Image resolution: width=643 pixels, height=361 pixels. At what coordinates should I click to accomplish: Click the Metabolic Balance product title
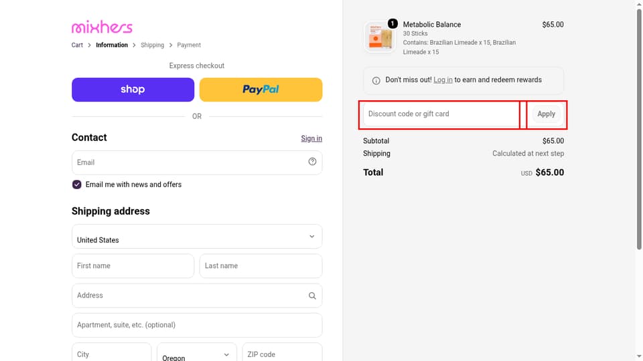[x=432, y=25]
